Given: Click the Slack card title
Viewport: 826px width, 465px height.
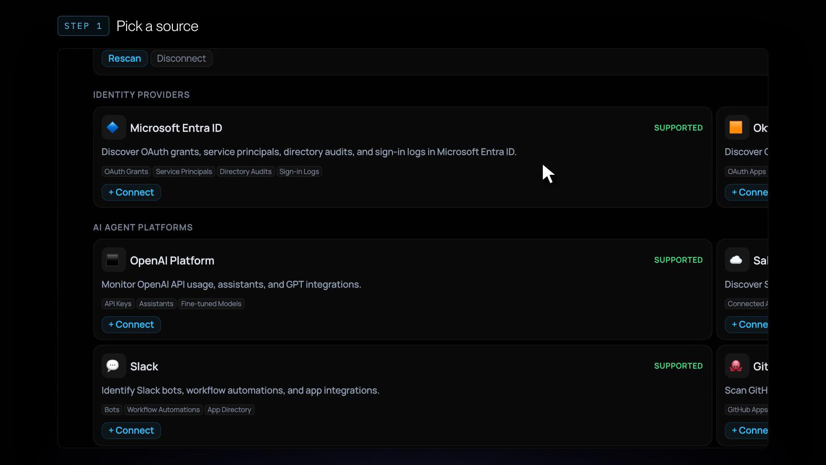Looking at the screenshot, I should click(x=144, y=366).
